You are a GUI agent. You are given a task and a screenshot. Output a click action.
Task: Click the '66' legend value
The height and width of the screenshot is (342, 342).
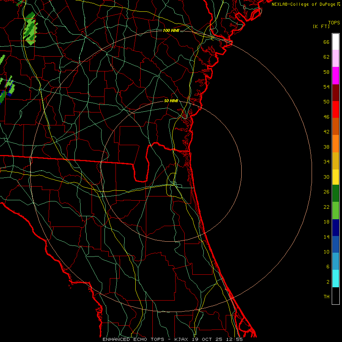click(326, 42)
